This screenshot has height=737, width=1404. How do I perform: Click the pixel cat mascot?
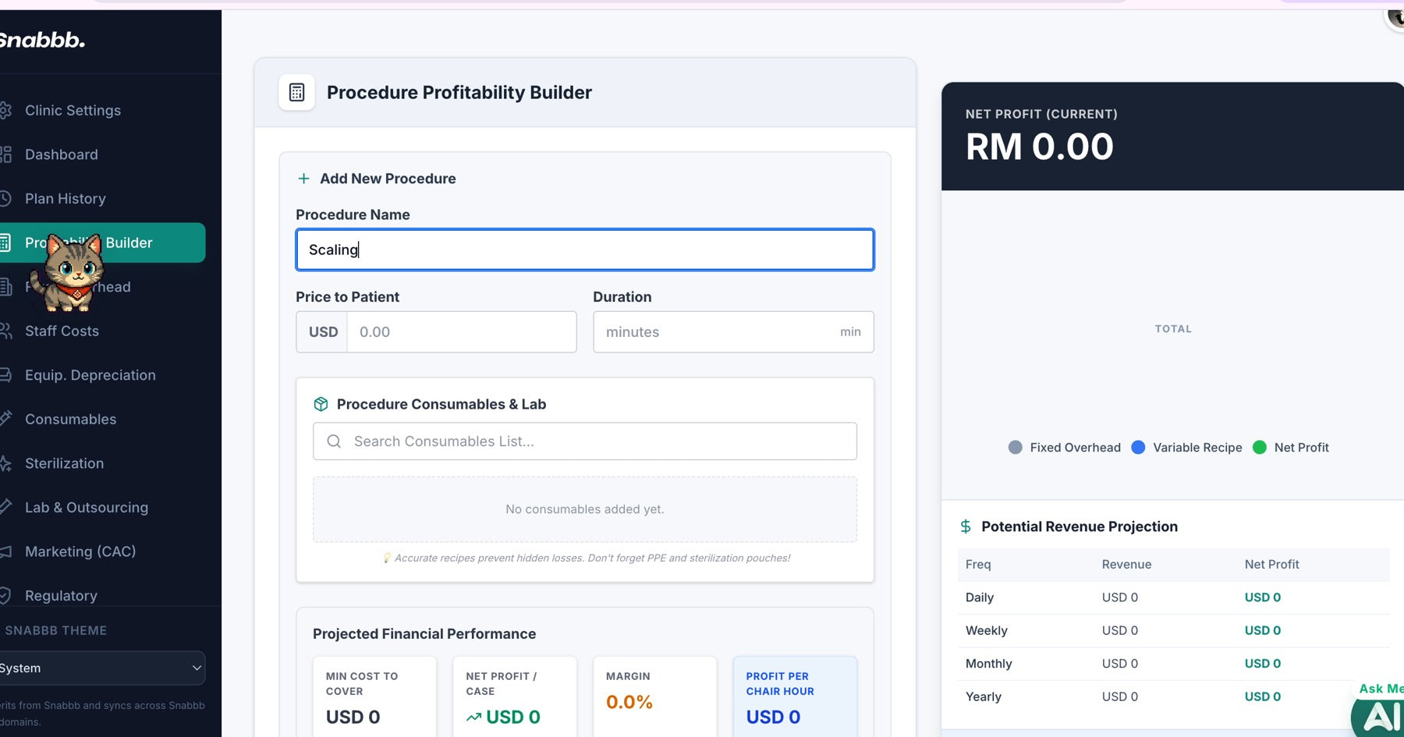(x=67, y=272)
